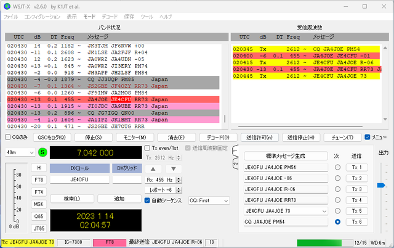Click the Tx 3 send button
The image size is (394, 248).
(x=357, y=189)
